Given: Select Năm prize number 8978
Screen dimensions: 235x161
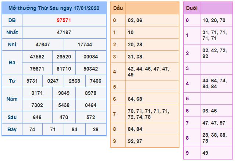Looking at the screenshot, I should tap(91, 93).
